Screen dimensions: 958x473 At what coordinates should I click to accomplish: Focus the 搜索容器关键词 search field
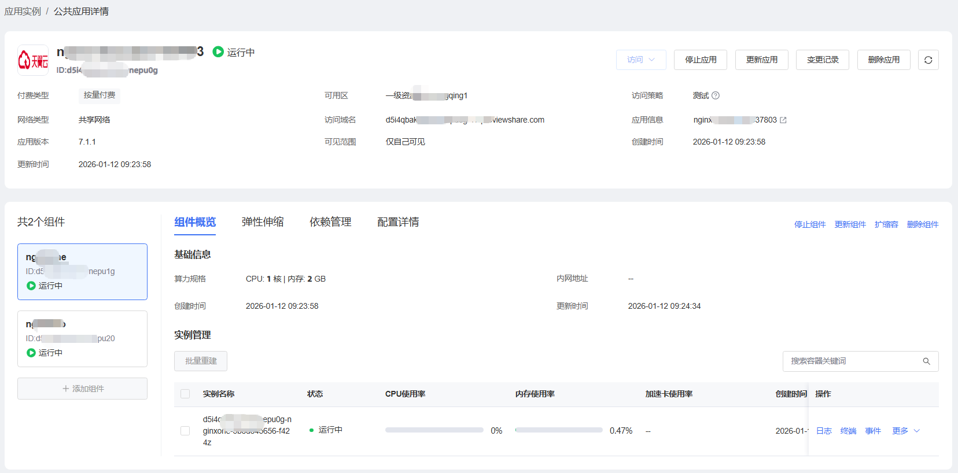click(853, 361)
